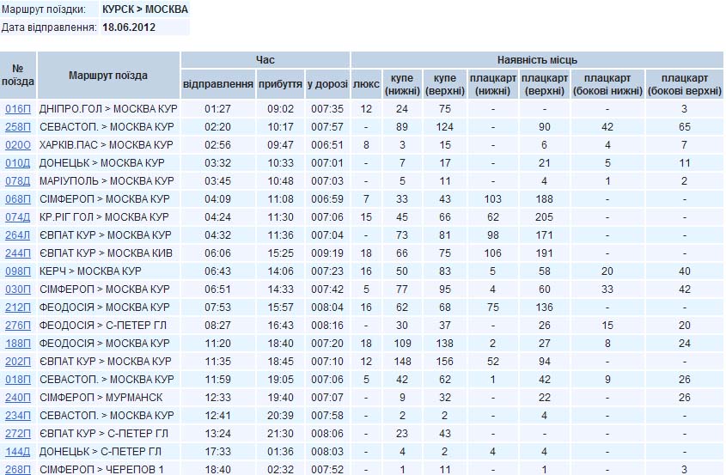The height and width of the screenshot is (475, 726).
Task: Open train 030П link
Action: click(x=18, y=289)
